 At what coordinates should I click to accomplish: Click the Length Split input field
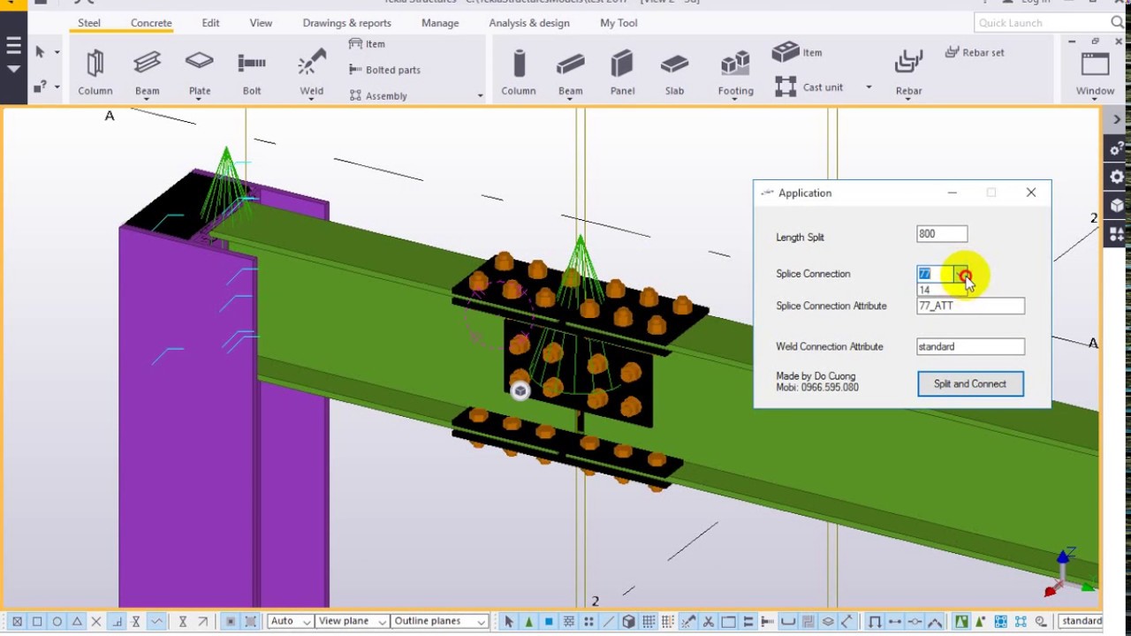point(942,234)
